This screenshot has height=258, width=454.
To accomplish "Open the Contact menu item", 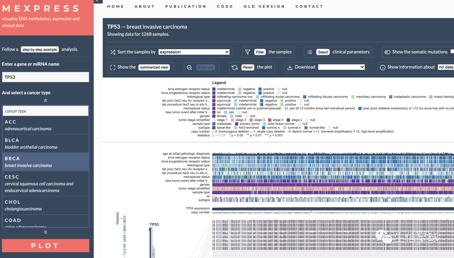I will [309, 6].
